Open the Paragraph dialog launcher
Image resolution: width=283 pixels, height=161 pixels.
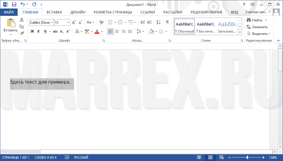pos(170,41)
